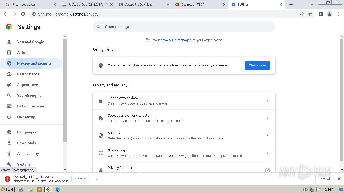Click the On startup power icon
Screen dimensions: 344x193
coord(9,117)
